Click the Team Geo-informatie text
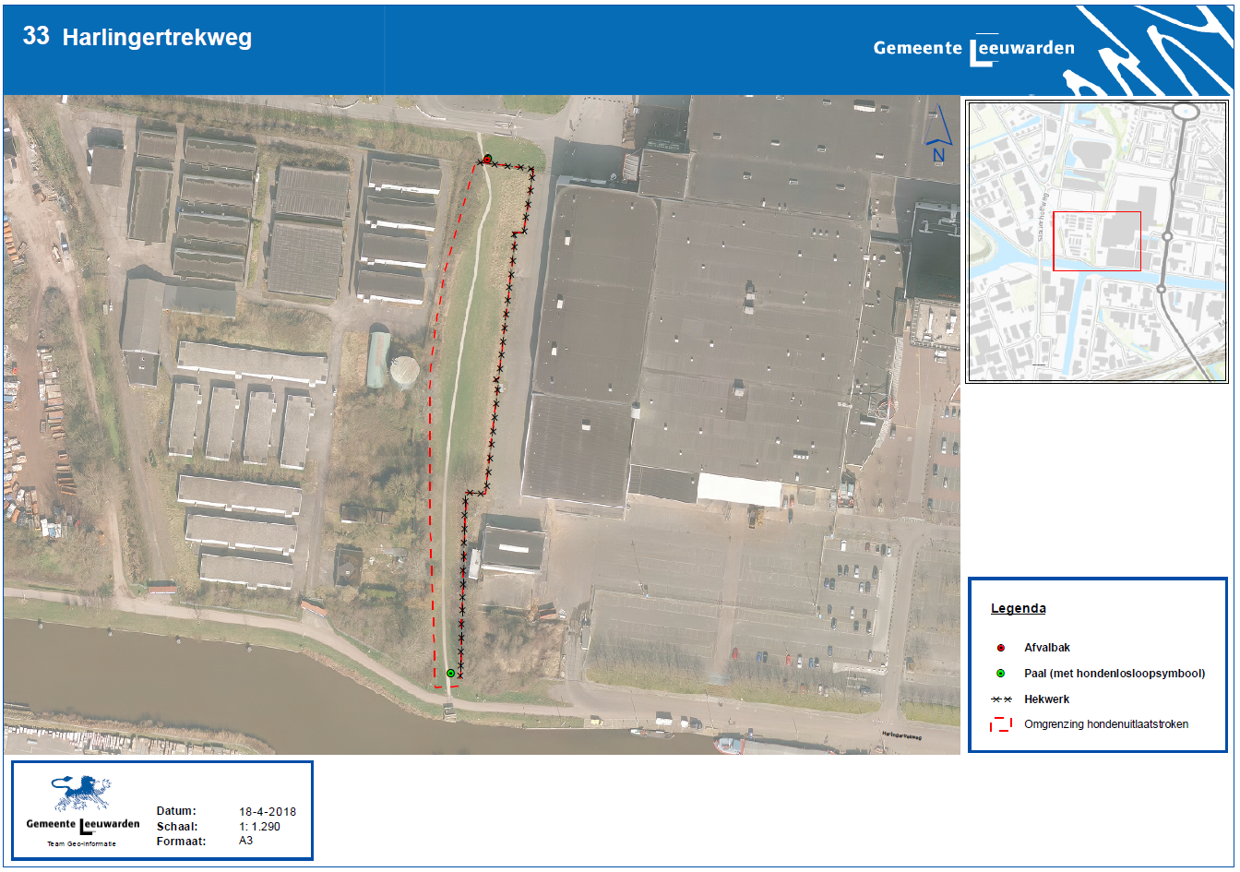Viewport: 1240px width, 872px height. point(82,843)
